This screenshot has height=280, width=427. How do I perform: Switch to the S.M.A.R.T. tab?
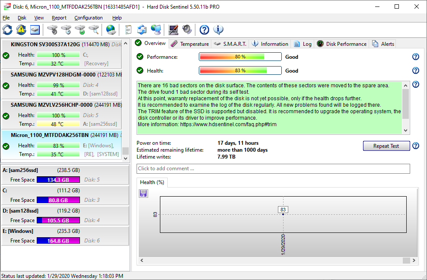tap(230, 44)
